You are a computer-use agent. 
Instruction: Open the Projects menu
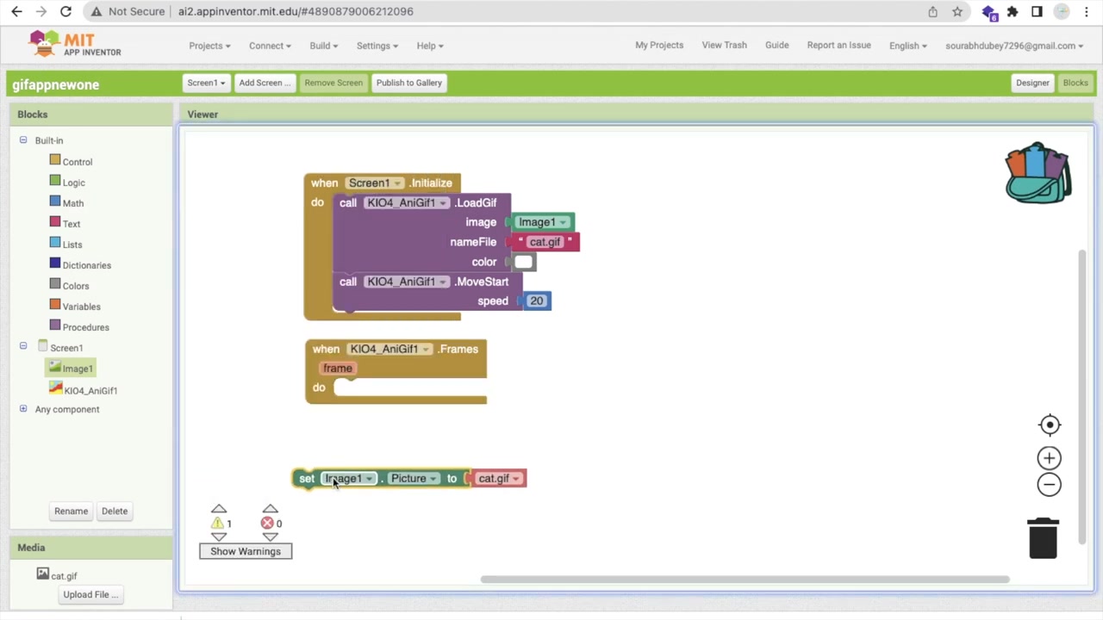coord(209,46)
